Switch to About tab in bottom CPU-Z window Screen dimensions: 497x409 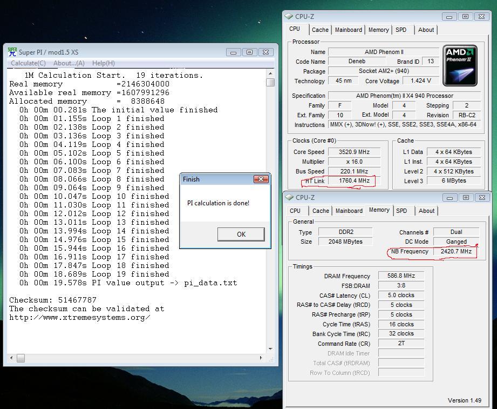coord(426,211)
